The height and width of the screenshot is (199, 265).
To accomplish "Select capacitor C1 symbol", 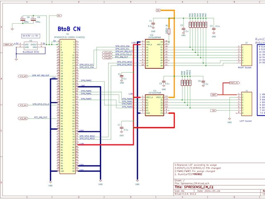I will [153, 24].
